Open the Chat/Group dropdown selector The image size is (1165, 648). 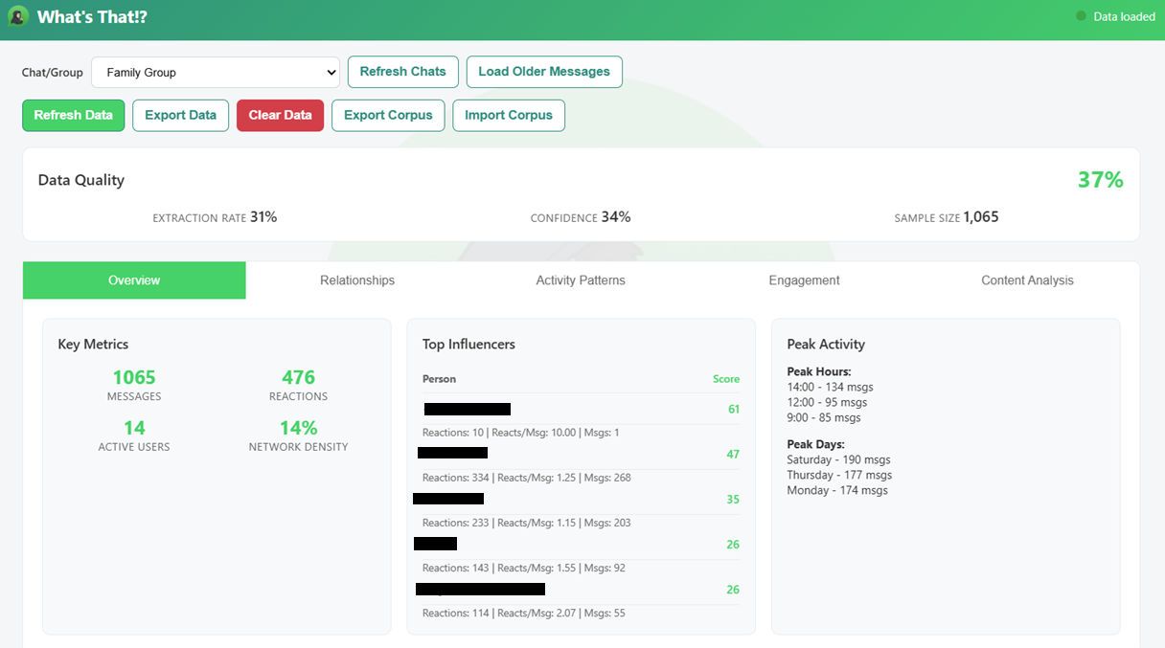click(x=216, y=72)
